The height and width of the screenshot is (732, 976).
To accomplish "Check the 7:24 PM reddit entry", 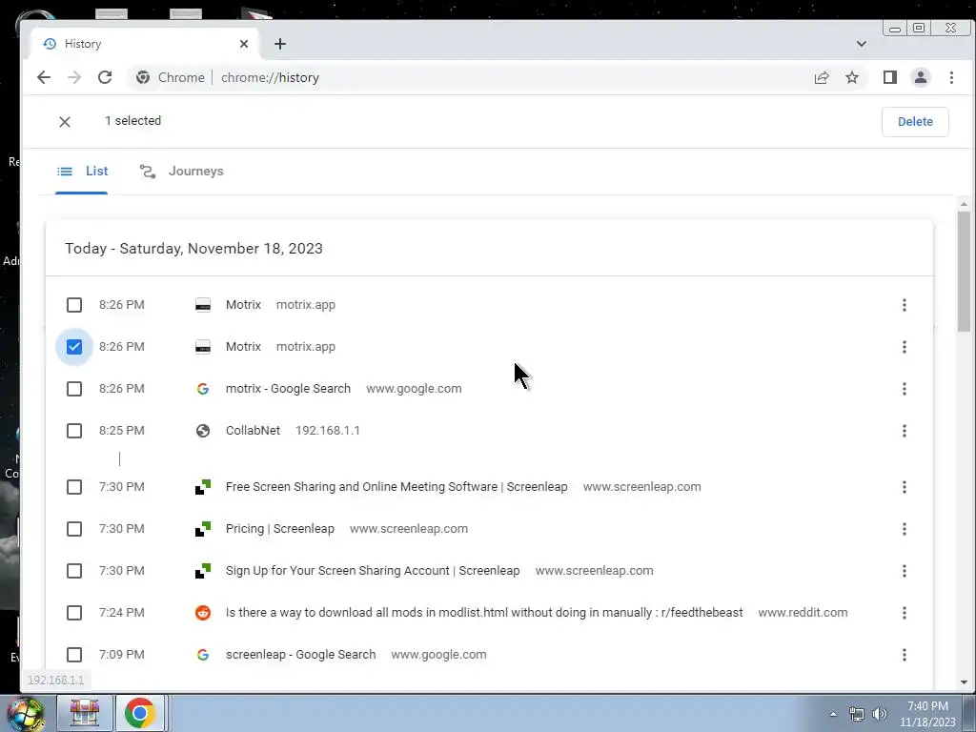I will tap(74, 613).
